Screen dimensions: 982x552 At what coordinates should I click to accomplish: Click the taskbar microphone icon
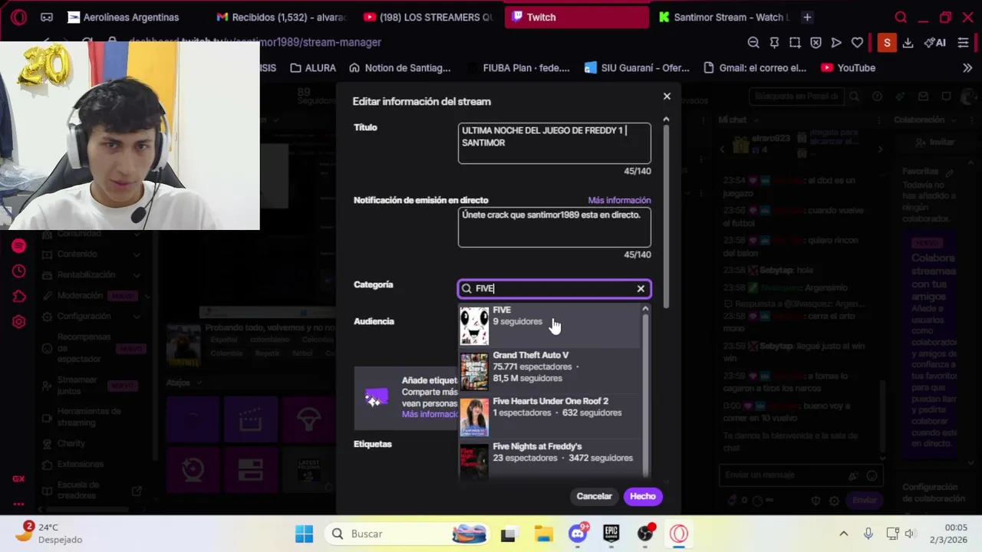(x=868, y=534)
